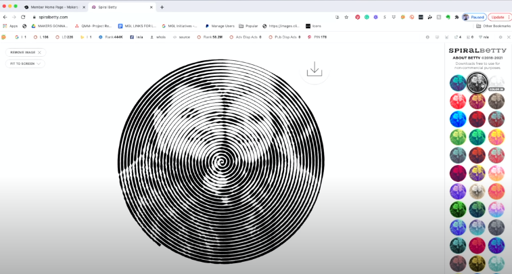Open the Grammarly extension icon
The width and height of the screenshot is (512, 274).
coord(367,17)
